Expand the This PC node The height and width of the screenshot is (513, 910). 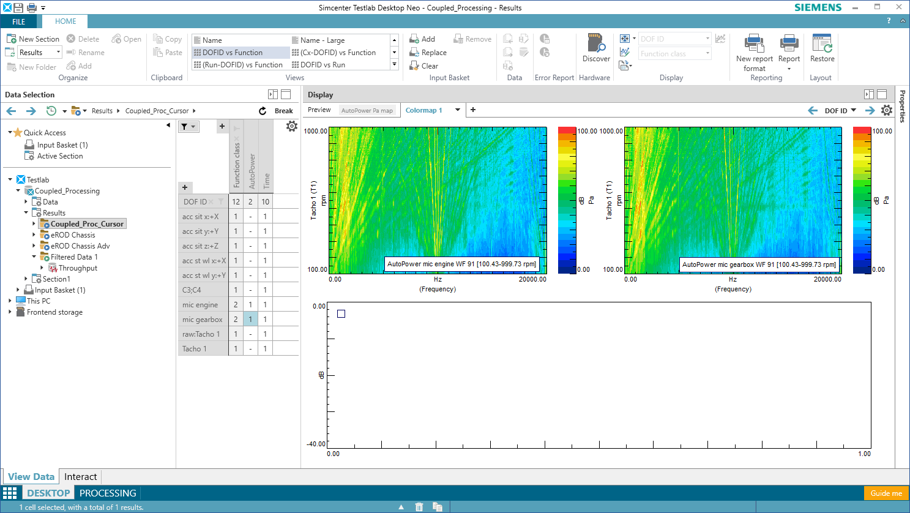click(x=10, y=301)
